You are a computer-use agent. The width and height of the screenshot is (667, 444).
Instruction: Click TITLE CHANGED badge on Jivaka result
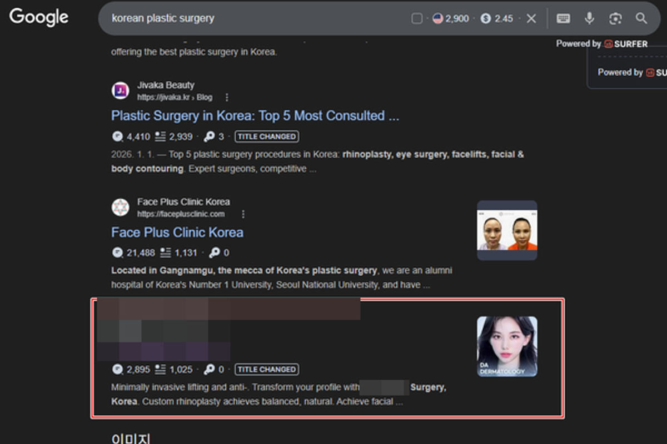point(266,136)
